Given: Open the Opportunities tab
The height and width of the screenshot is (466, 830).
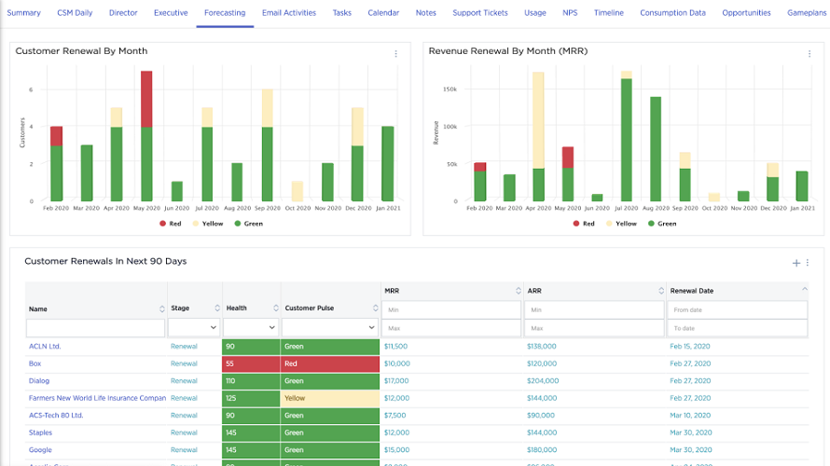Looking at the screenshot, I should point(746,13).
